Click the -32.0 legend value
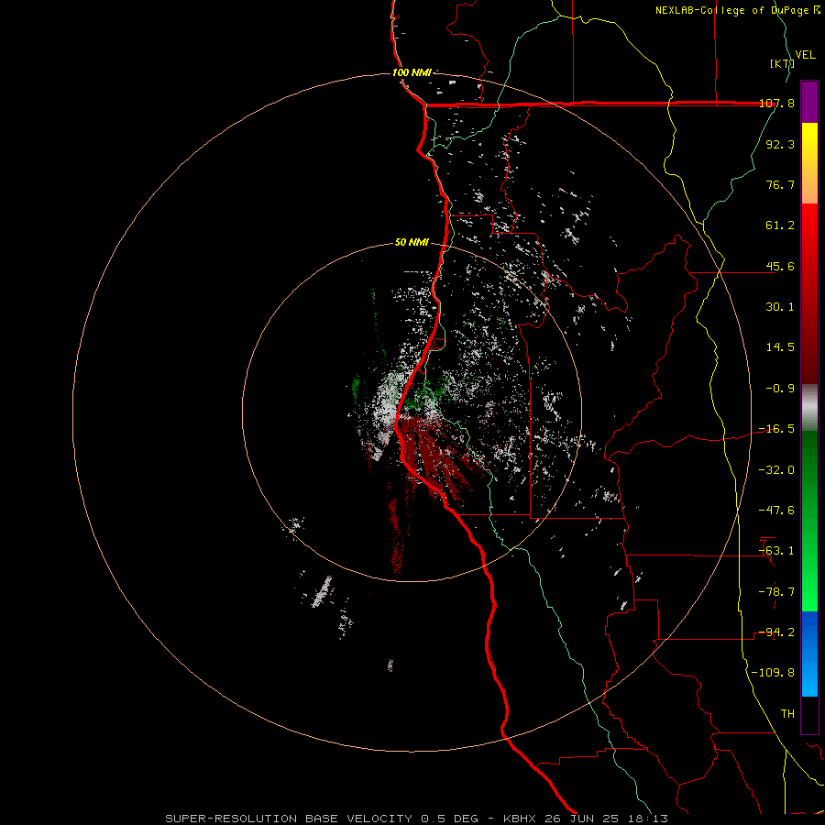Viewport: 825px width, 825px height. click(776, 470)
